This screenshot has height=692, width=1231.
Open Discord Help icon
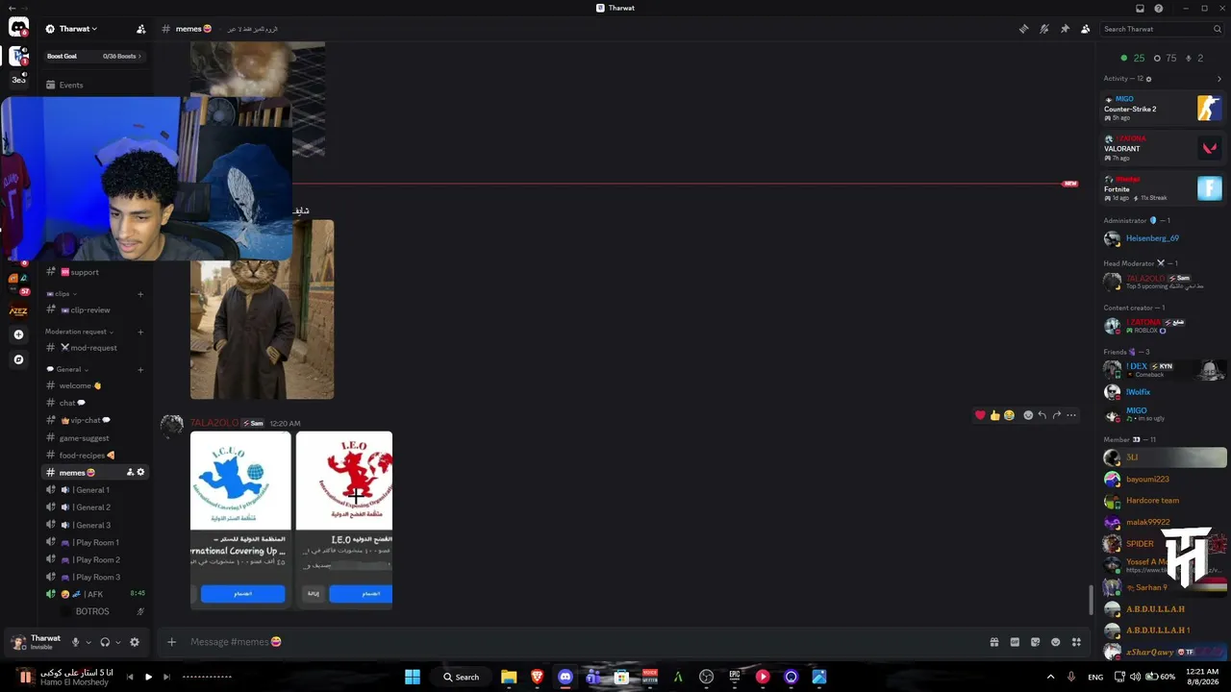pyautogui.click(x=1159, y=8)
